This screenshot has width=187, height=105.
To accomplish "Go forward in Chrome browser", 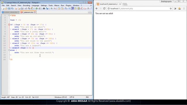I will point(101,8).
